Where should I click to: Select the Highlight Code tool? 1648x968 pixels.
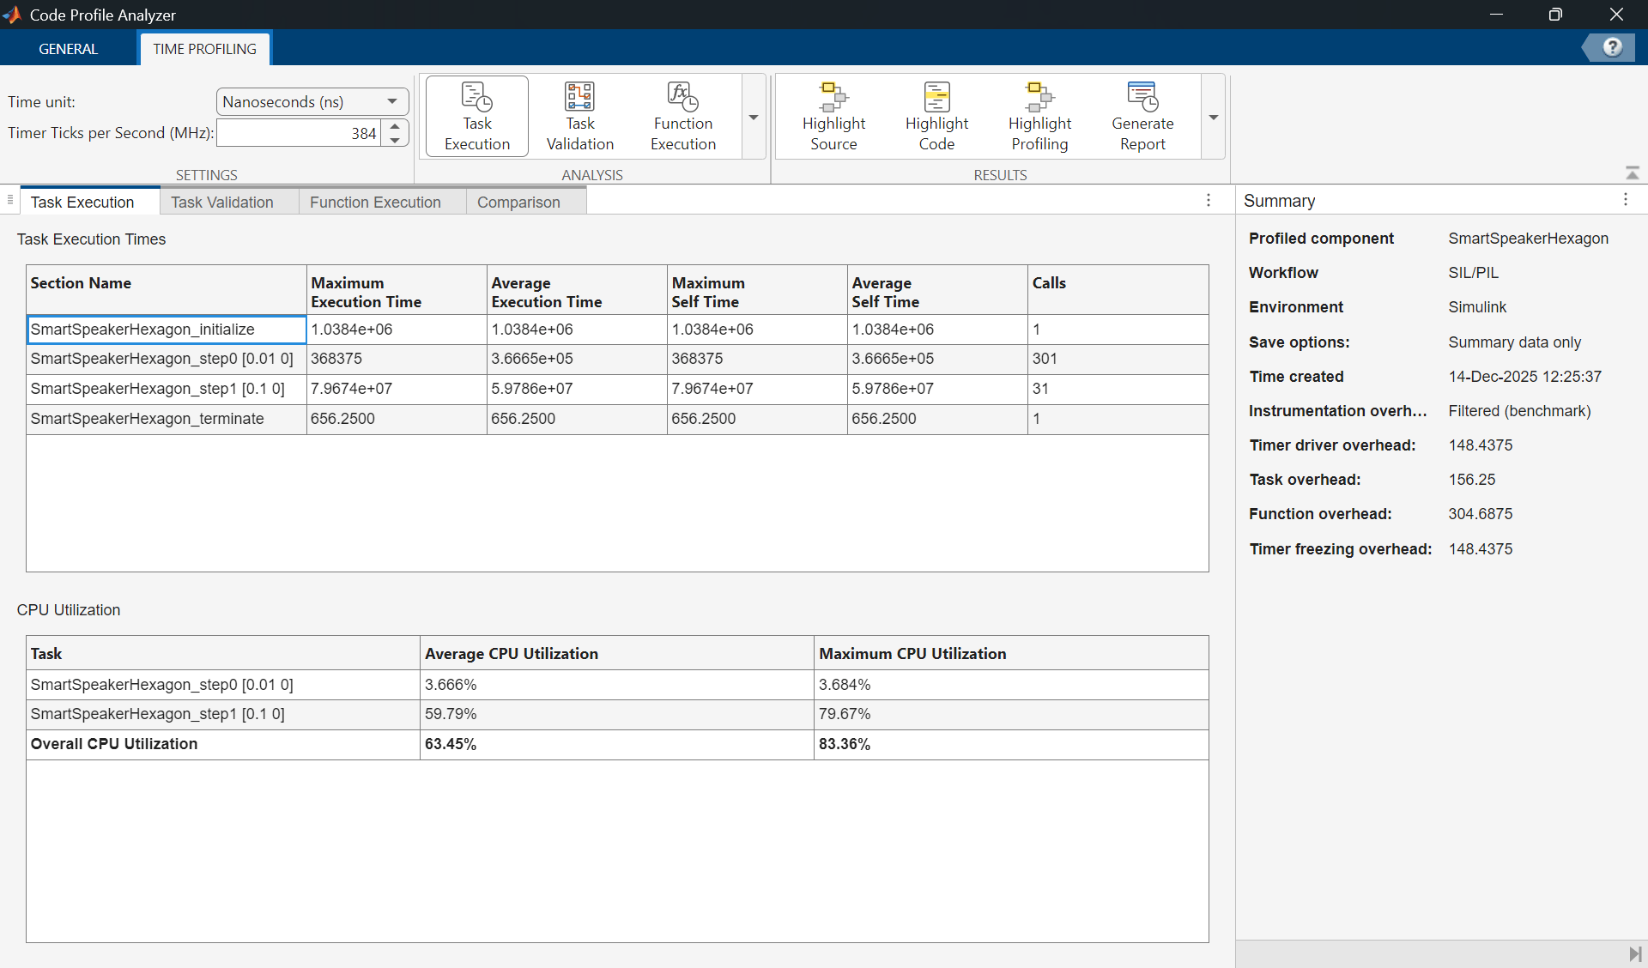click(936, 117)
